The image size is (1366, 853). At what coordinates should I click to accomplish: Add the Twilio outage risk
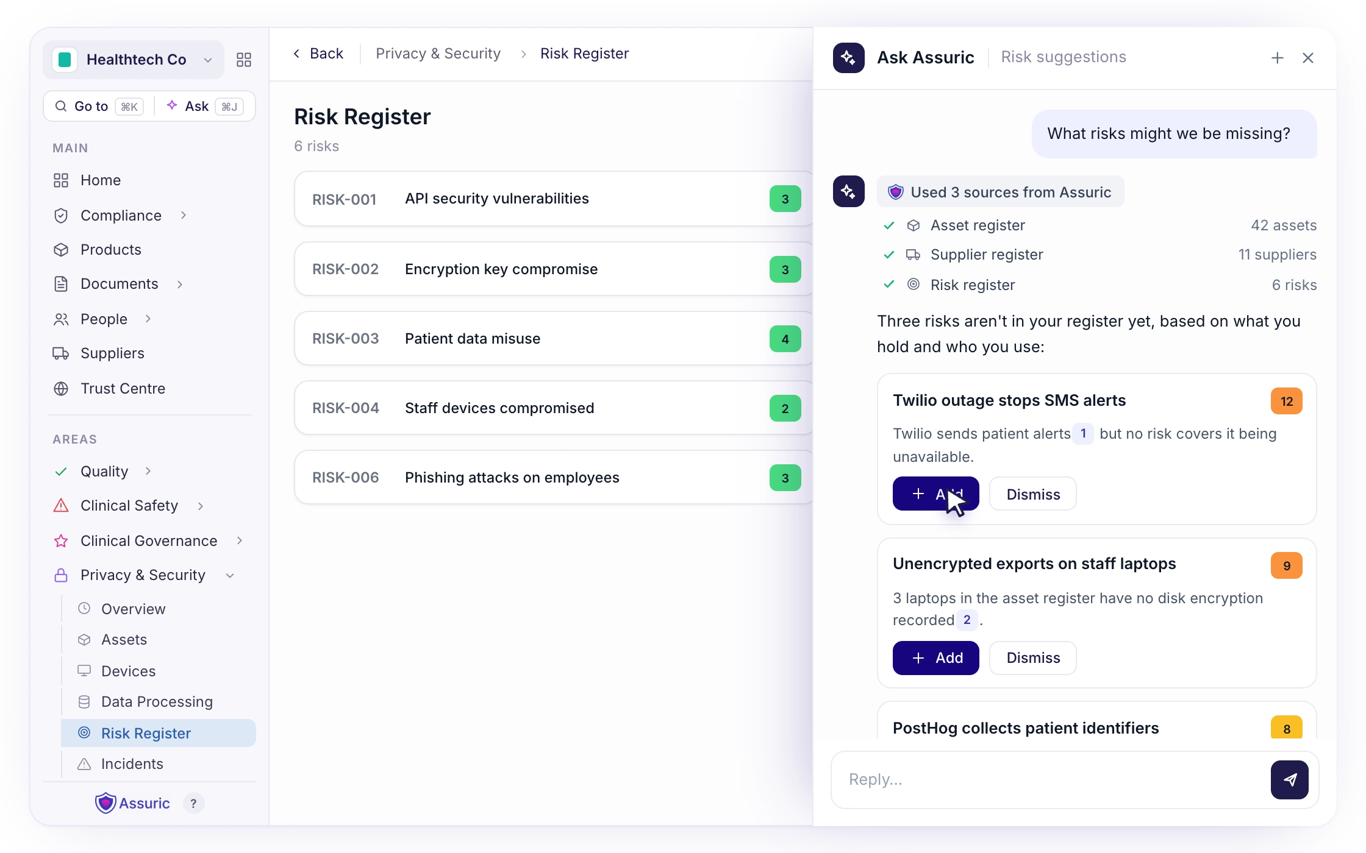tap(935, 494)
